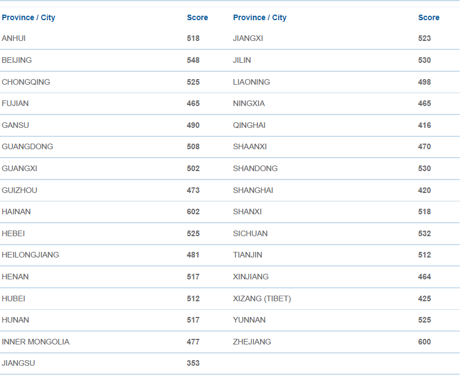Click the right Province / City column header

(x=260, y=17)
